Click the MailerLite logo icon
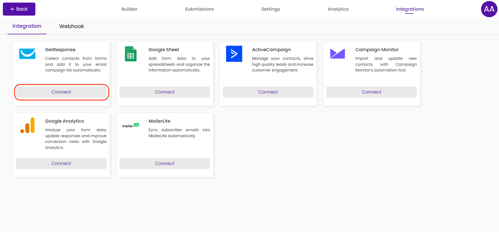The image size is (499, 232). (131, 125)
